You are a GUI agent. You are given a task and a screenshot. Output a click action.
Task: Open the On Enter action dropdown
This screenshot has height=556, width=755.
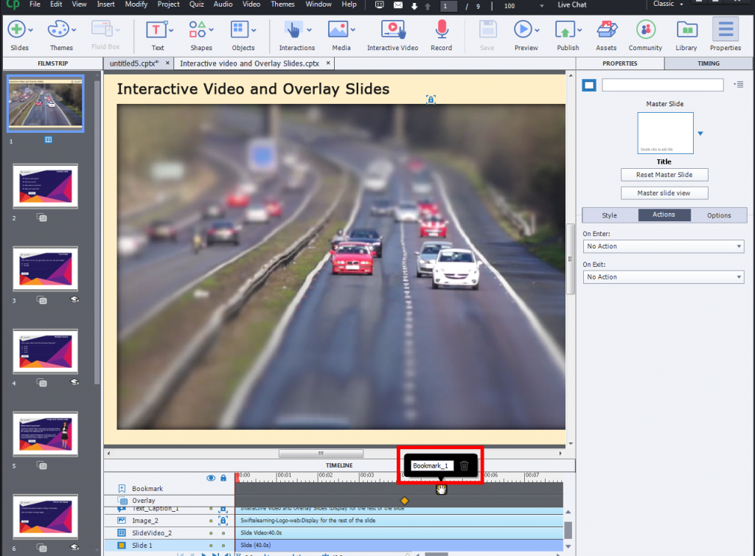tap(663, 246)
